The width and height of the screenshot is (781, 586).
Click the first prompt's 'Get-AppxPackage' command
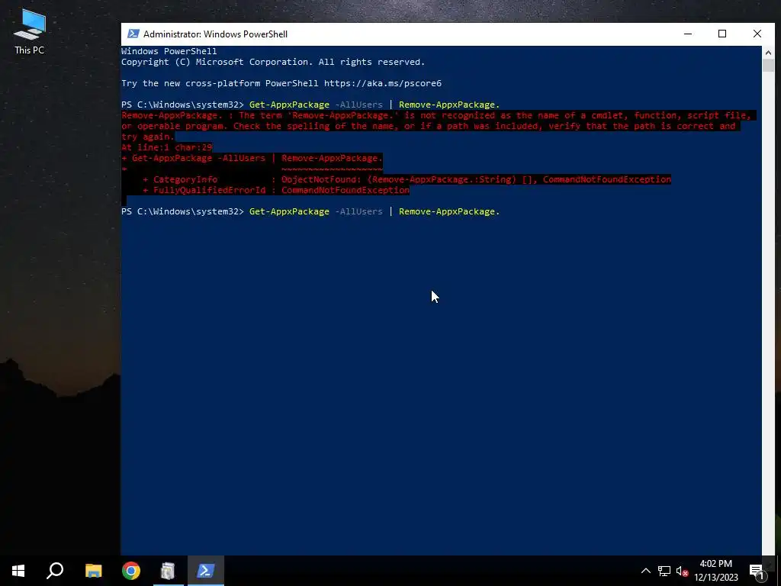pyautogui.click(x=289, y=105)
